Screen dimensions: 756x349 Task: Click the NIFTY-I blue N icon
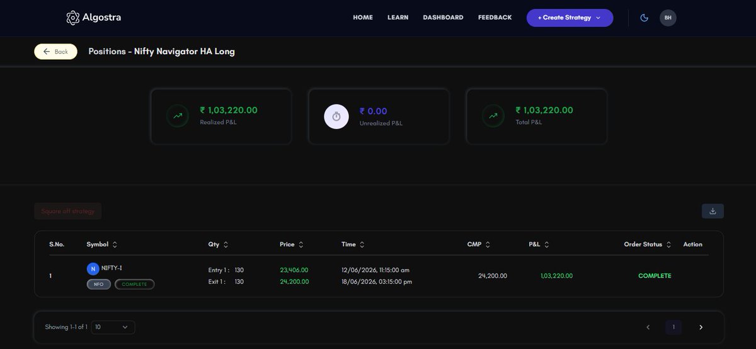[93, 269]
